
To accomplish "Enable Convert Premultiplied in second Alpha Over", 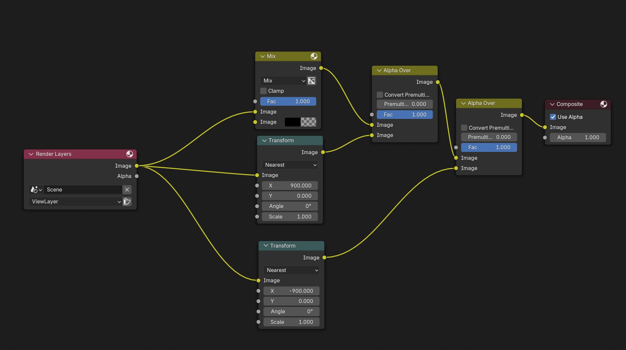I will pyautogui.click(x=464, y=128).
